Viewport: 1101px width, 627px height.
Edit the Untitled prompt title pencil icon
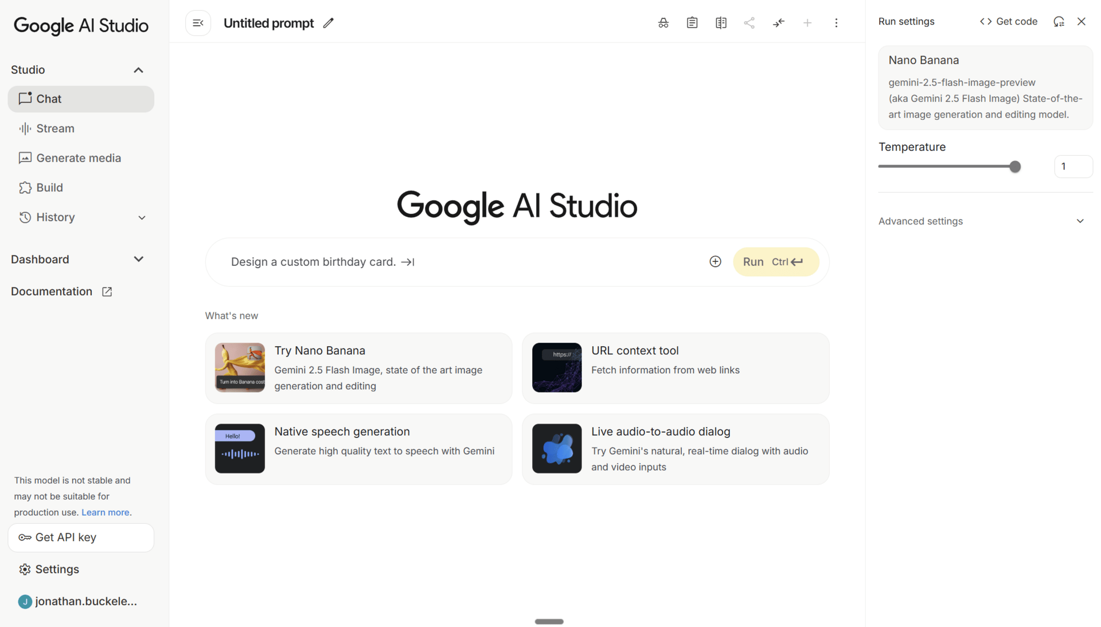pyautogui.click(x=328, y=23)
